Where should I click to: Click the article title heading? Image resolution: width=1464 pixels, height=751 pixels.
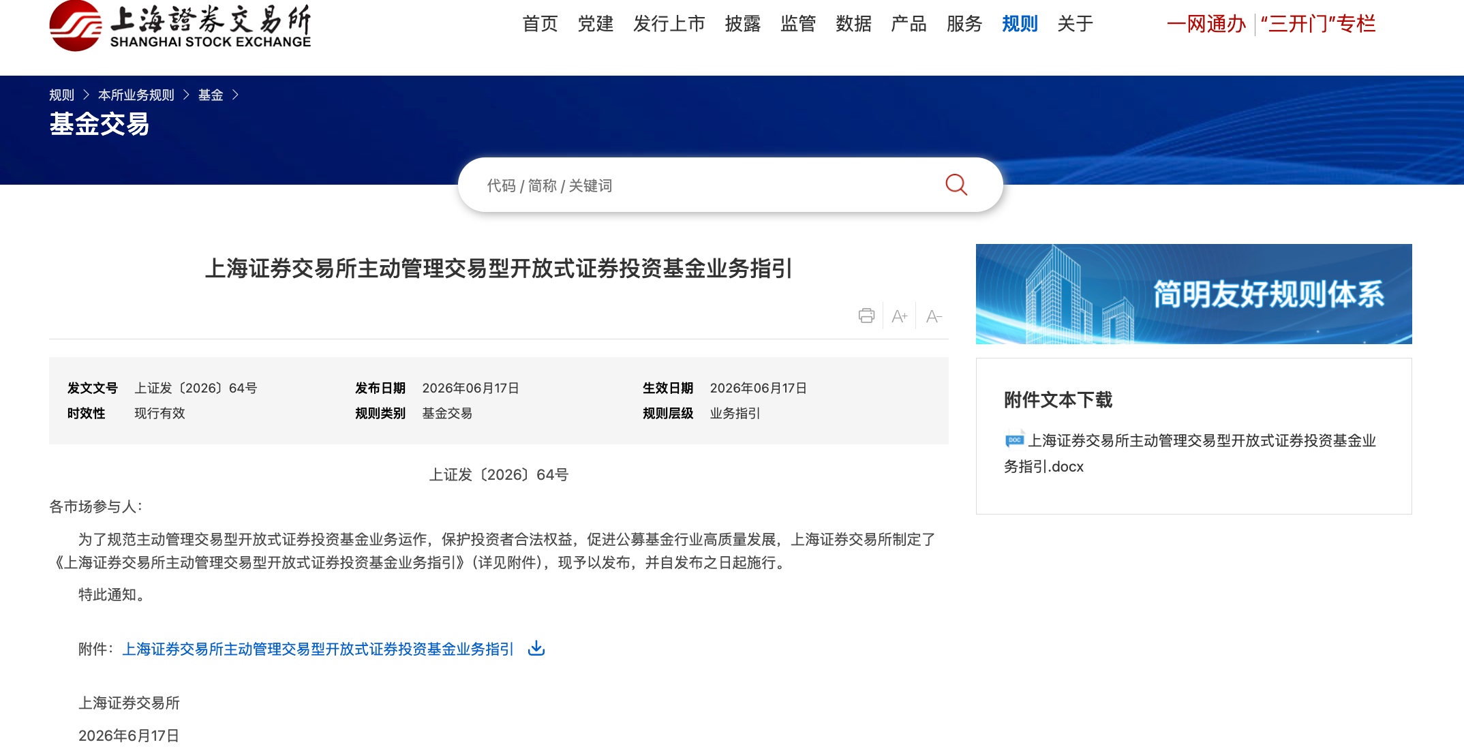[498, 269]
